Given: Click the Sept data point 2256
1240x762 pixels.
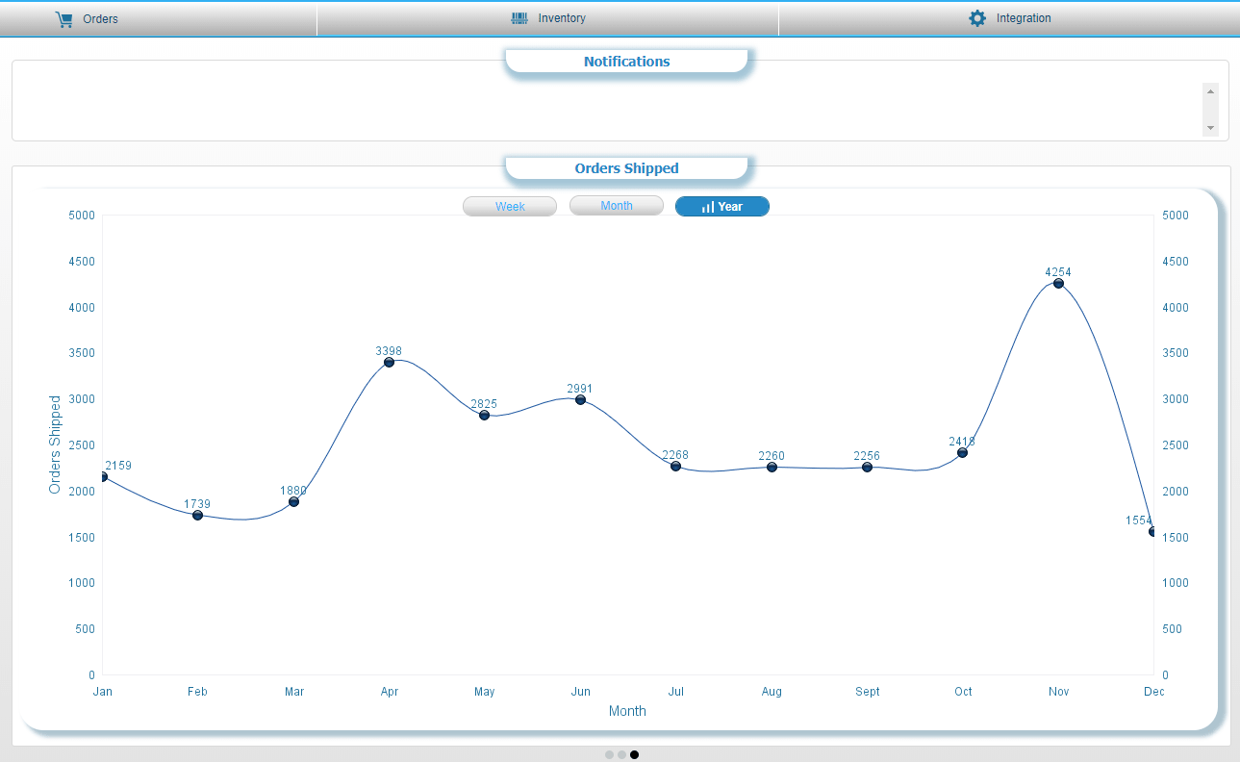Looking at the screenshot, I should tap(867, 468).
